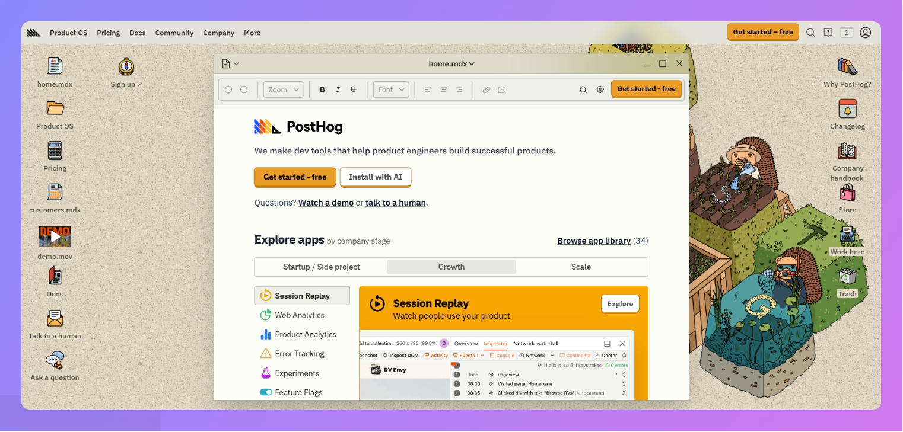
Task: Follow the Browse app library link
Action: point(593,241)
